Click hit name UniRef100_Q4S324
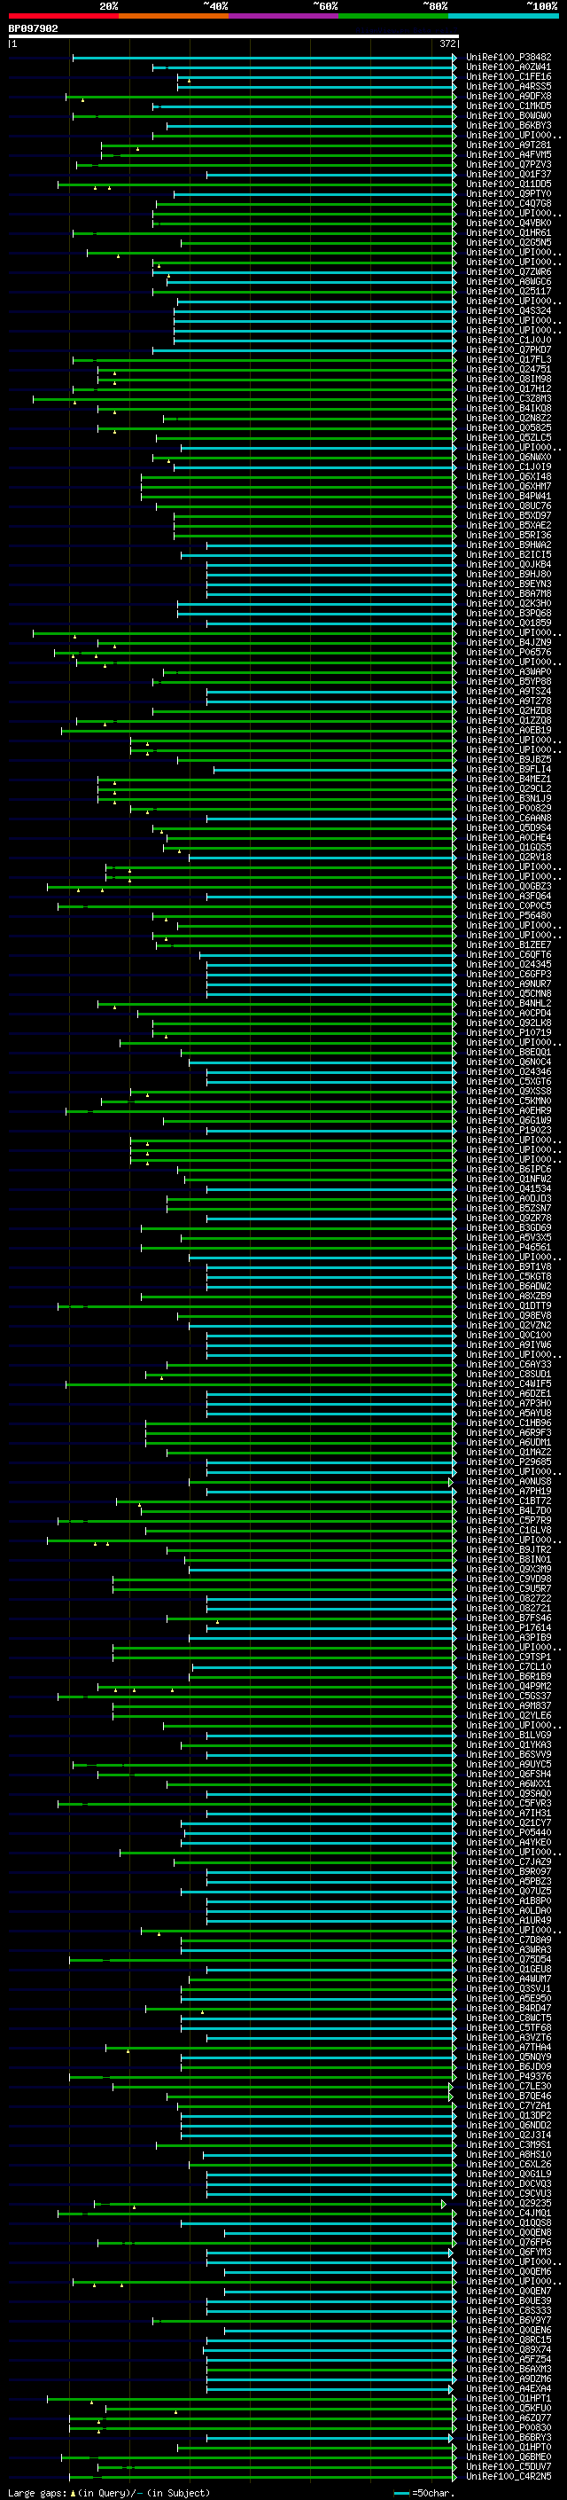 click(508, 310)
